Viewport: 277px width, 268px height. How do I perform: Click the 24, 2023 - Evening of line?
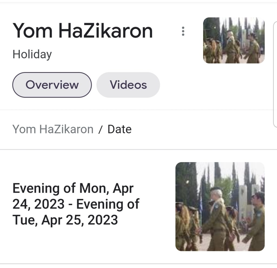[x=76, y=204]
